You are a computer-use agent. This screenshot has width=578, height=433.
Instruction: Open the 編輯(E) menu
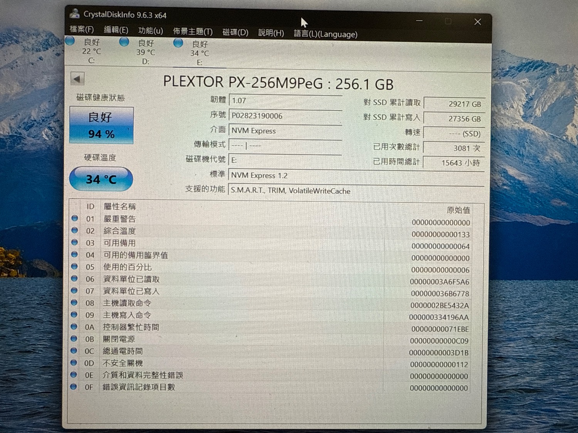116,30
